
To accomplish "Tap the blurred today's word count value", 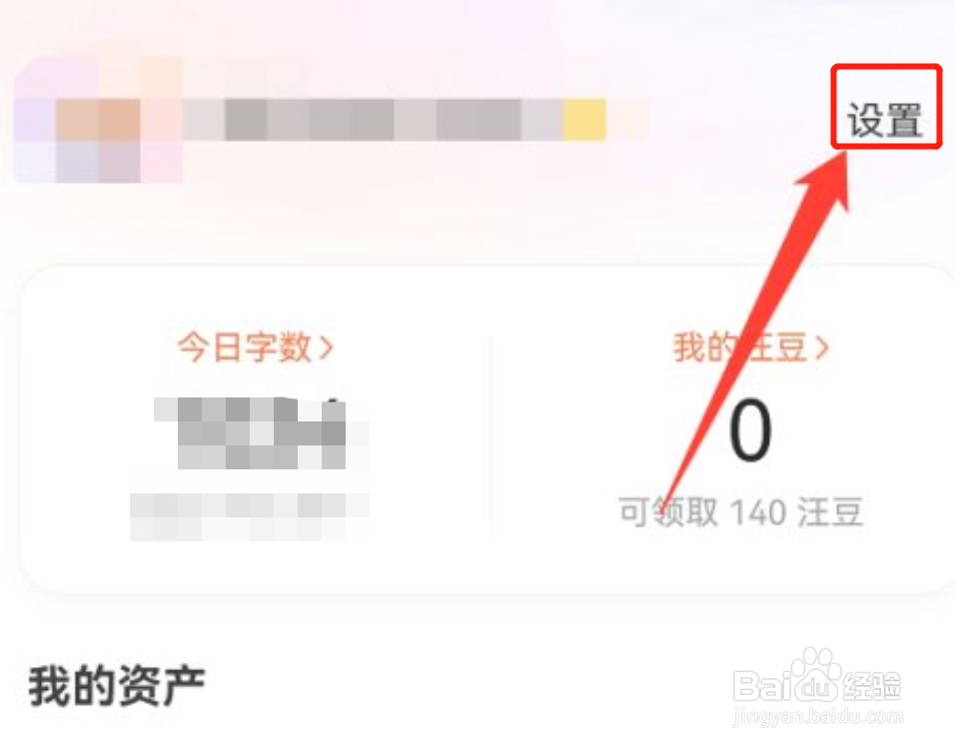I will pyautogui.click(x=262, y=433).
